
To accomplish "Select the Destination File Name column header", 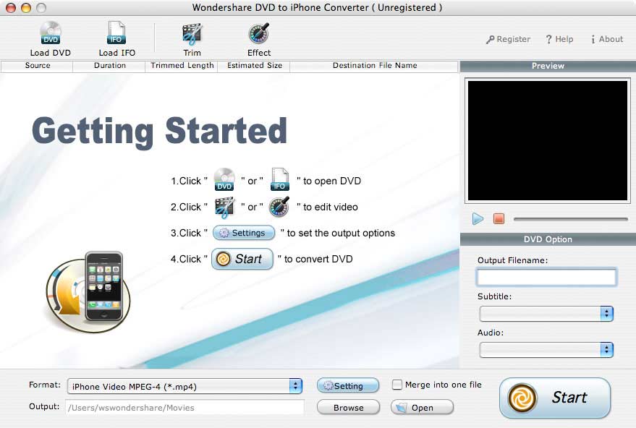I will click(374, 66).
